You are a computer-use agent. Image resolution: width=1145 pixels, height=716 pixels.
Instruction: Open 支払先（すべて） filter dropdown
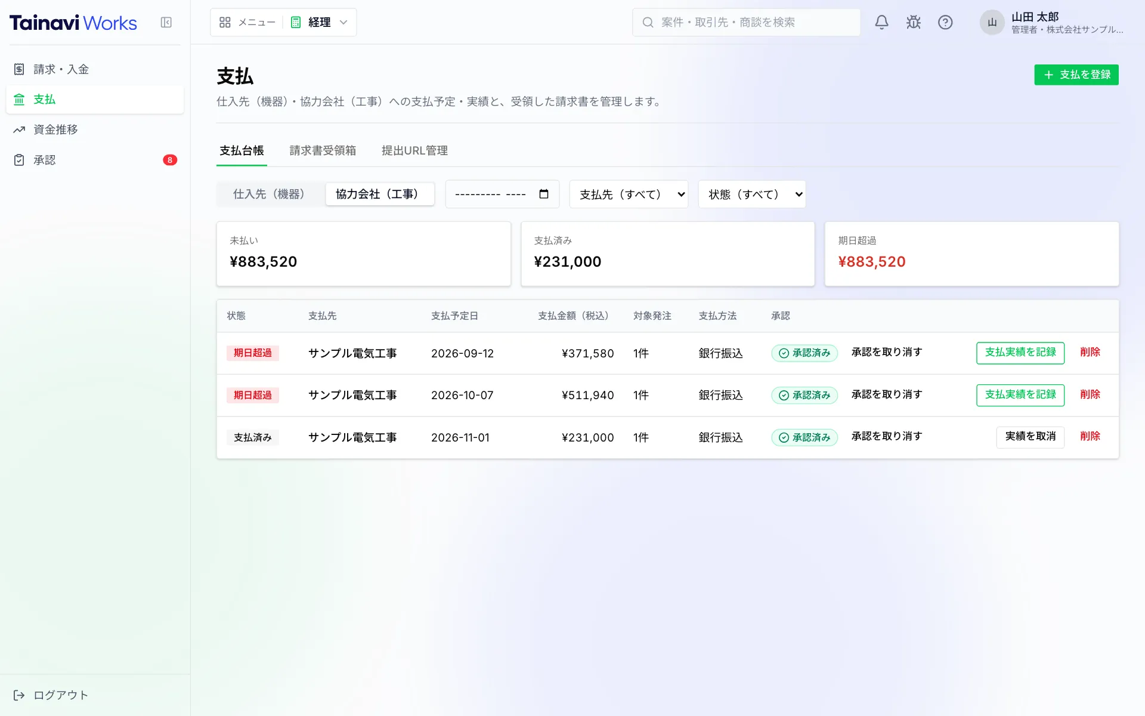point(629,194)
